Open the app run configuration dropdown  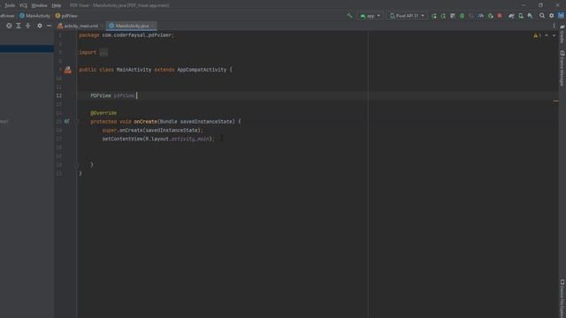(x=370, y=16)
